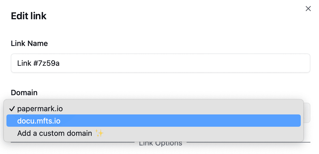The width and height of the screenshot is (319, 154).
Task: Click the Domain label
Action: 24,93
